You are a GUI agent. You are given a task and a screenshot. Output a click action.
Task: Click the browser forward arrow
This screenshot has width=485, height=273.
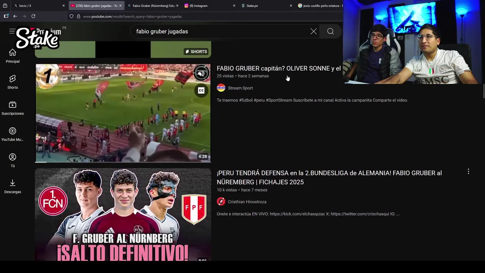click(24, 16)
